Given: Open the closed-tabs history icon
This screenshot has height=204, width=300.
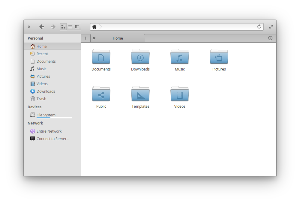Looking at the screenshot, I should 270,38.
